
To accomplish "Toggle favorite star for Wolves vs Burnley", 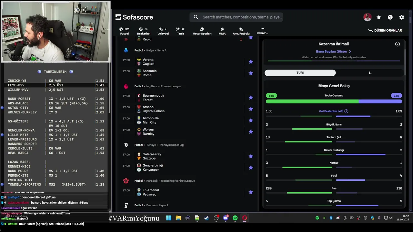I will [x=251, y=131].
